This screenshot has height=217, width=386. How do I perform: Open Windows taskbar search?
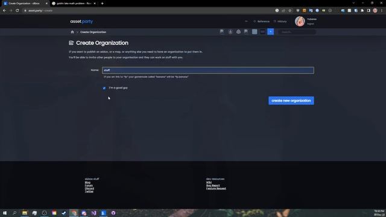(14, 213)
